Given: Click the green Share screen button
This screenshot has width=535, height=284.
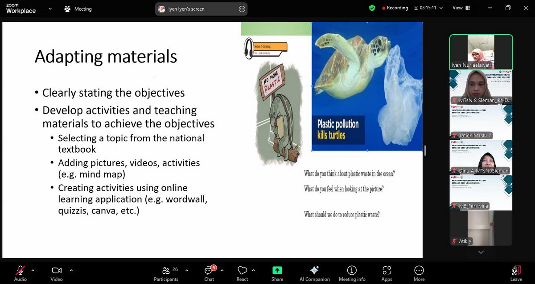Looking at the screenshot, I should (277, 271).
